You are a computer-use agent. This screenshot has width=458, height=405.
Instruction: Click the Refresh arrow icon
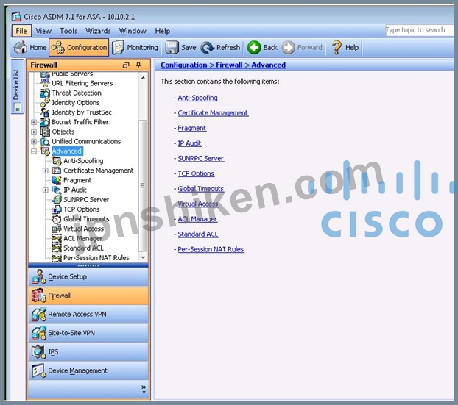208,47
